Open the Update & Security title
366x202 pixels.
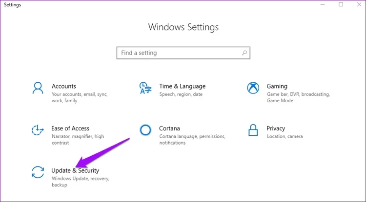click(75, 170)
